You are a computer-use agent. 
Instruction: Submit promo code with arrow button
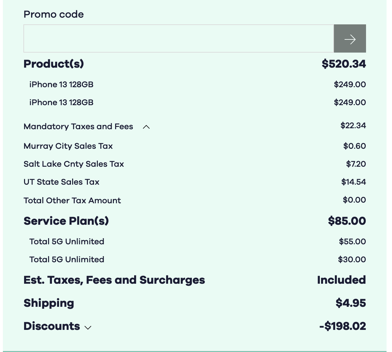[350, 38]
